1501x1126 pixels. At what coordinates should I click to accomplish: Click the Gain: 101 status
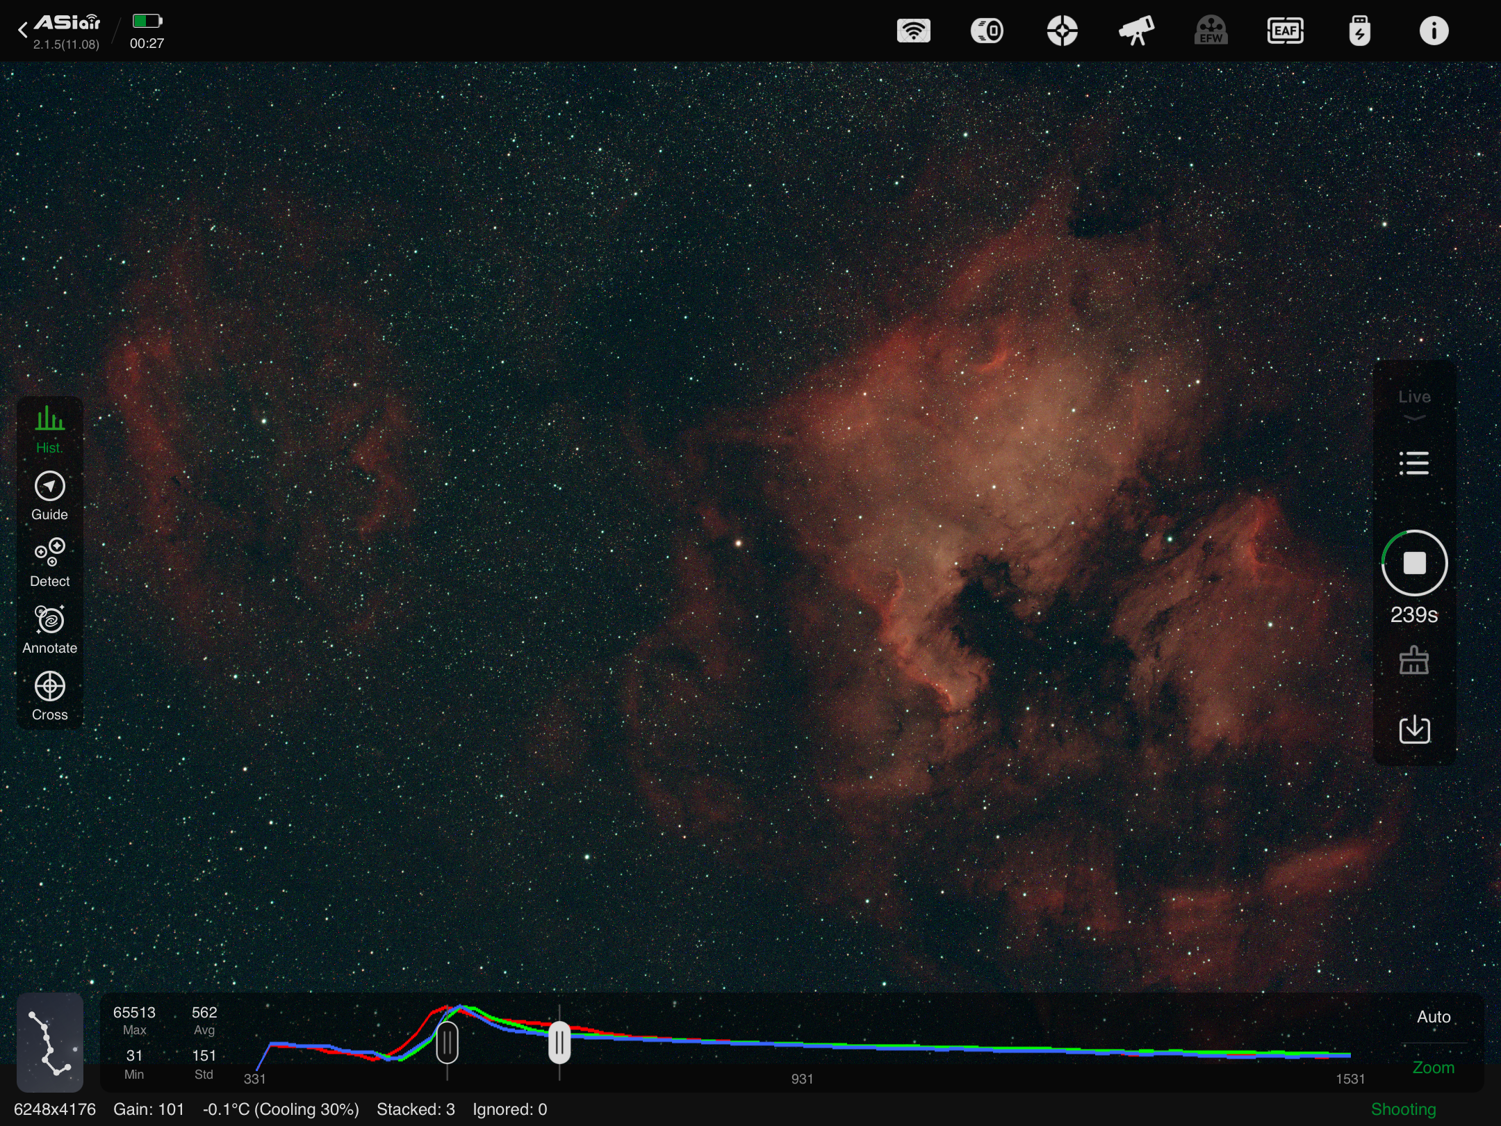pos(149,1109)
